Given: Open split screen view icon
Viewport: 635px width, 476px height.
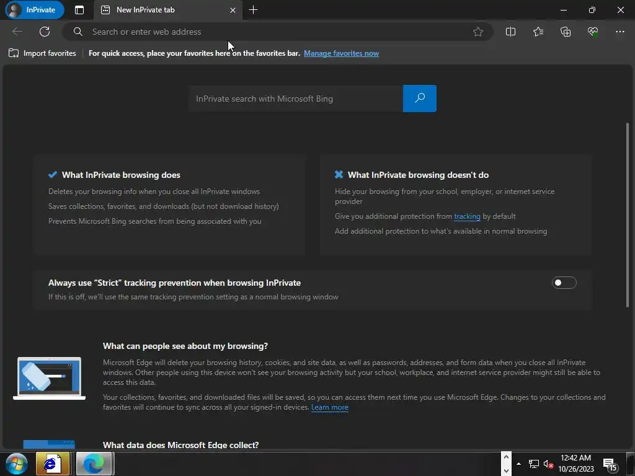Looking at the screenshot, I should point(511,32).
